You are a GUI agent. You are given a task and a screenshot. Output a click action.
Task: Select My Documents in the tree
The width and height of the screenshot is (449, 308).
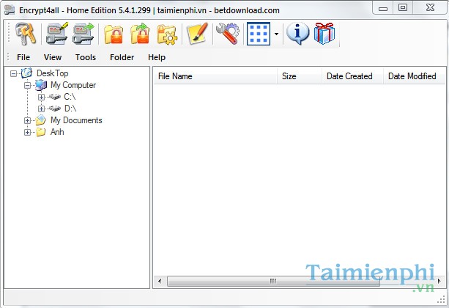76,120
